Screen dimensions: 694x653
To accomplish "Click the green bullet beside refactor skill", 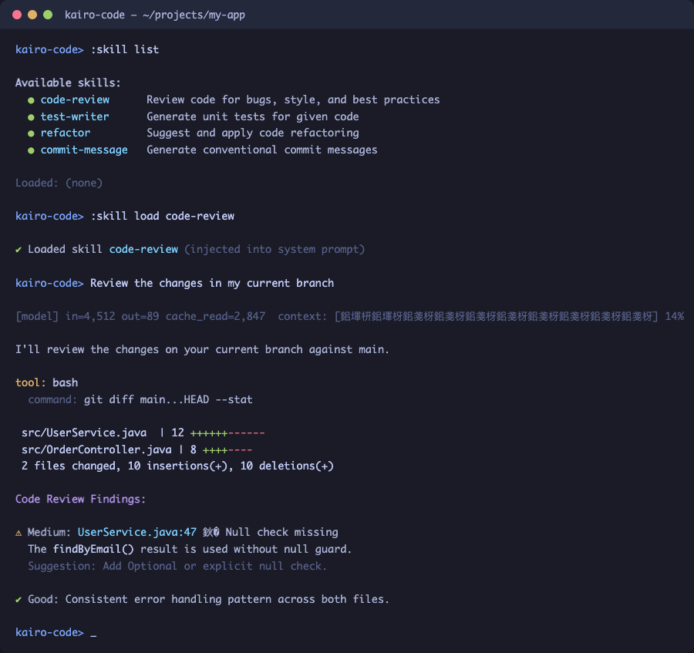I will pyautogui.click(x=31, y=133).
